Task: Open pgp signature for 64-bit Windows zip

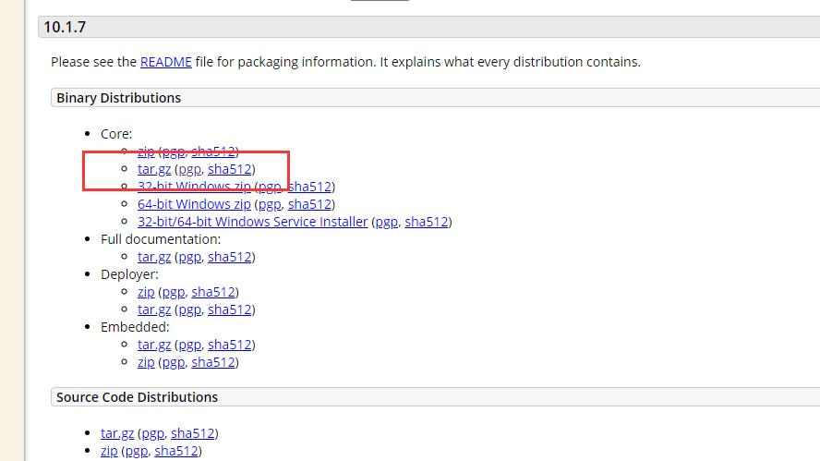Action: click(270, 204)
